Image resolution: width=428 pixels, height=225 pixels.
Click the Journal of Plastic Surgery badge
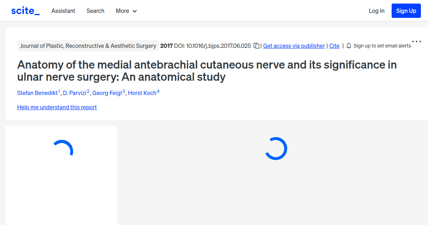[x=88, y=46]
